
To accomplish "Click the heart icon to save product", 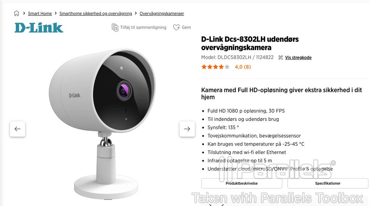I will point(176,27).
